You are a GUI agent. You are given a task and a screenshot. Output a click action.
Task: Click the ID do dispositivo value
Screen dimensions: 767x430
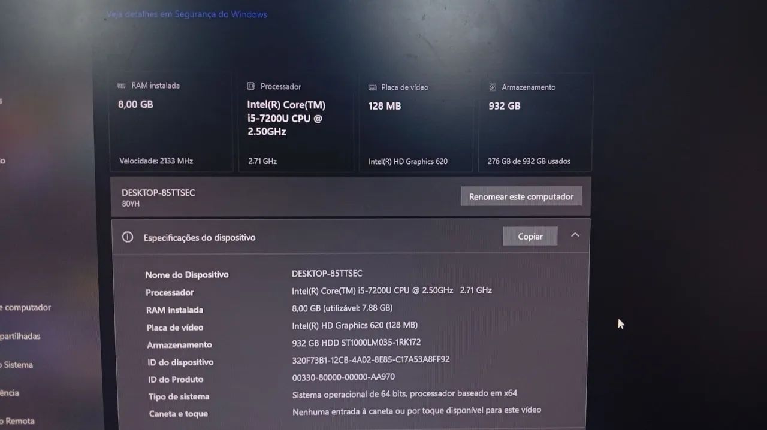371,362
